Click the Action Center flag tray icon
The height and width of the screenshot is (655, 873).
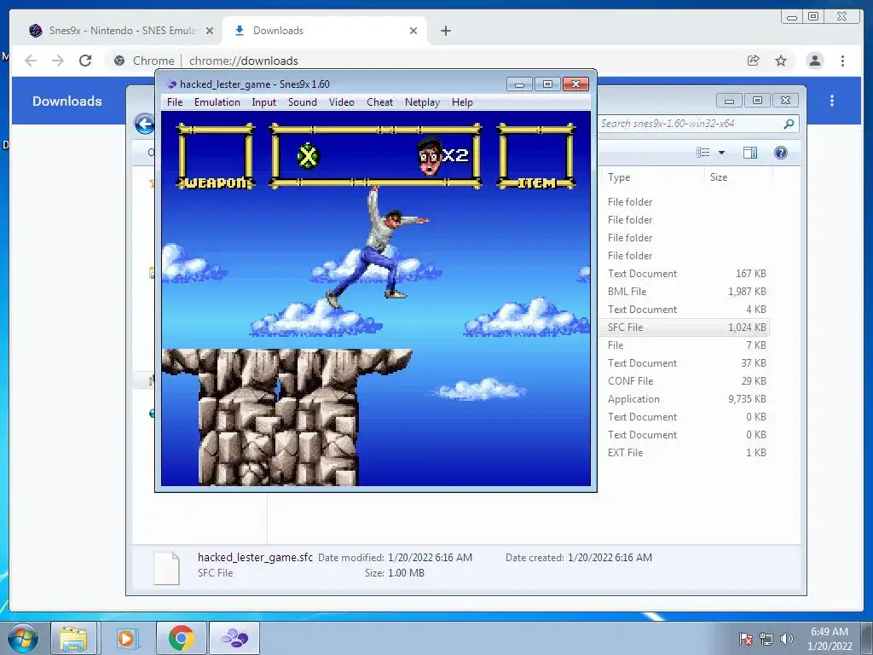pyautogui.click(x=746, y=639)
